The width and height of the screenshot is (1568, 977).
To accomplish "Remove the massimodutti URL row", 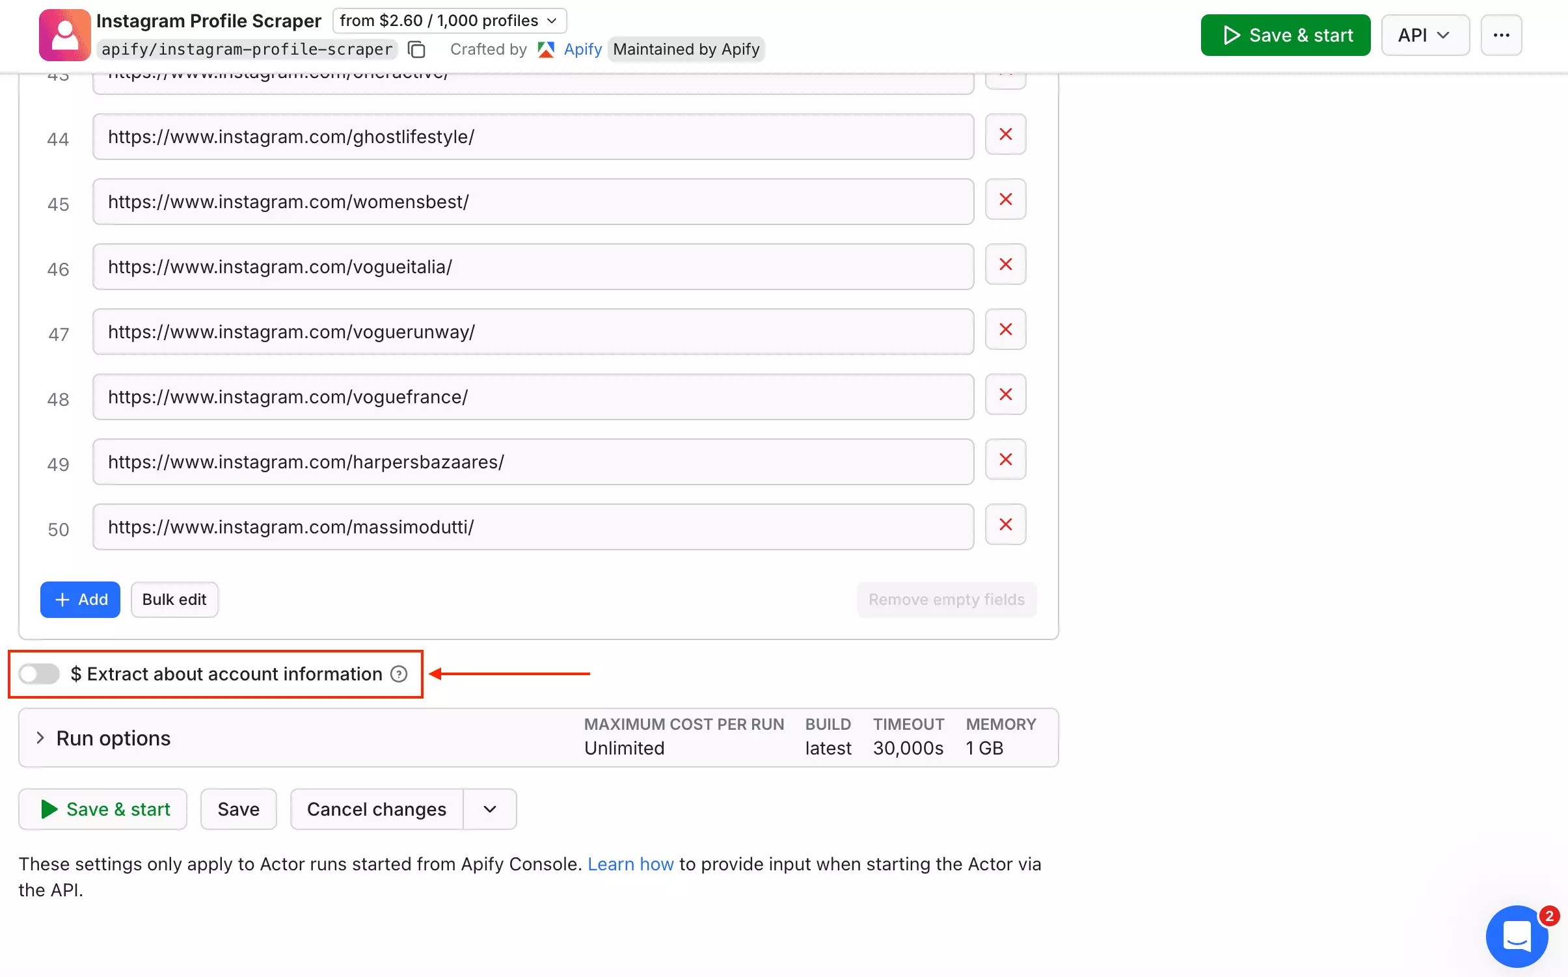I will 1005,525.
